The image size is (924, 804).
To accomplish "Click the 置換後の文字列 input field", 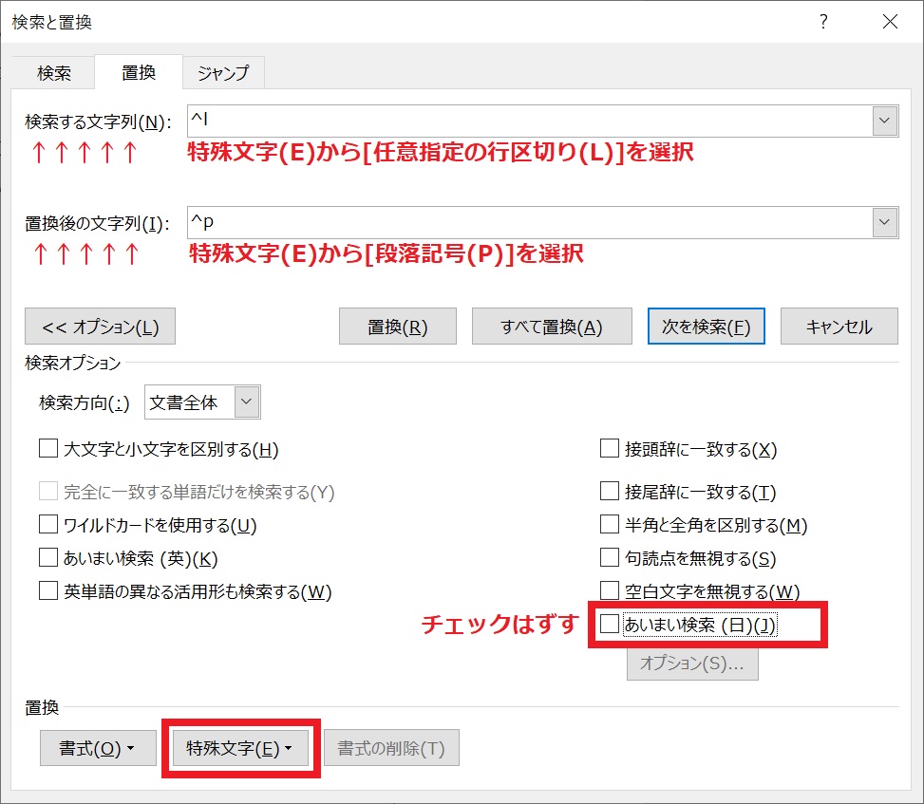I will pyautogui.click(x=529, y=223).
